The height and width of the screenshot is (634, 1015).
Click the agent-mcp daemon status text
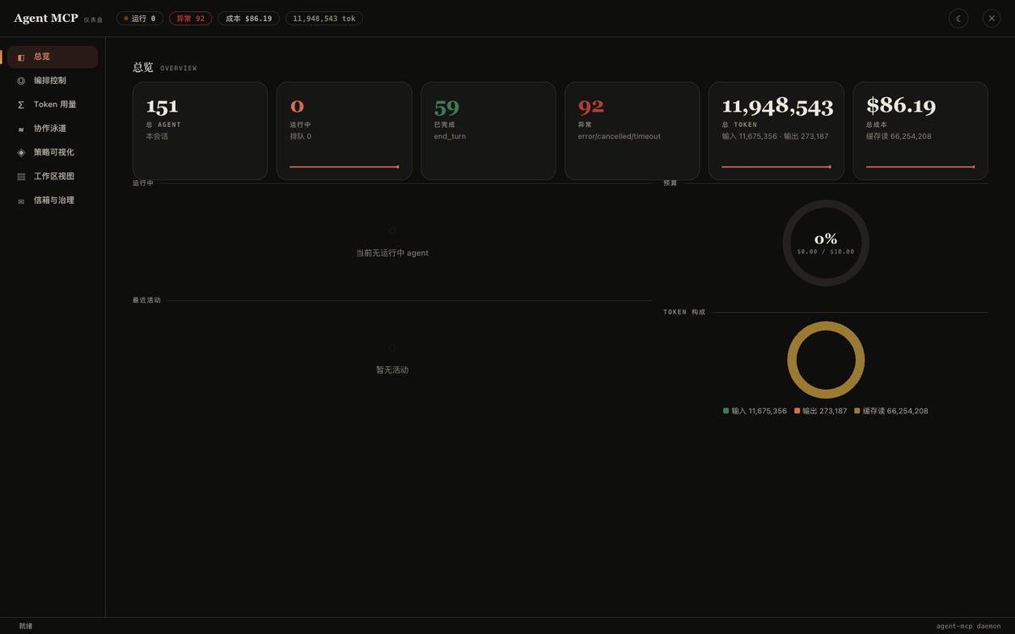968,626
